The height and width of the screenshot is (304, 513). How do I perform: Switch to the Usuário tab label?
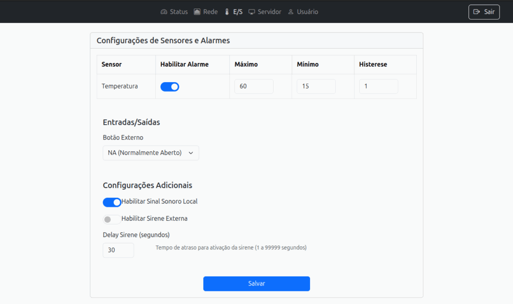pyautogui.click(x=307, y=12)
